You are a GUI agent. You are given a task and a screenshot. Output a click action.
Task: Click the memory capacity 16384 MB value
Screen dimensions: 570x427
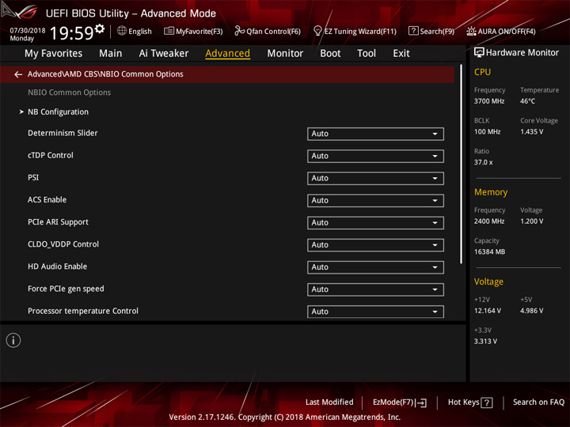coord(489,252)
